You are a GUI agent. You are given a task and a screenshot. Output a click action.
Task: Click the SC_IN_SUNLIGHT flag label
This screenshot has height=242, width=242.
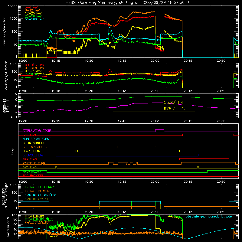point(35,143)
